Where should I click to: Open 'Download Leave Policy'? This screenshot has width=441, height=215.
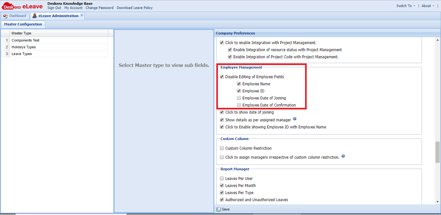[135, 8]
